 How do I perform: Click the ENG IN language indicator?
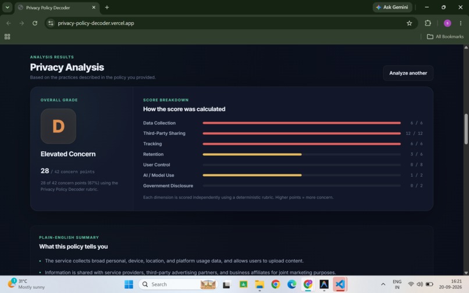click(397, 284)
